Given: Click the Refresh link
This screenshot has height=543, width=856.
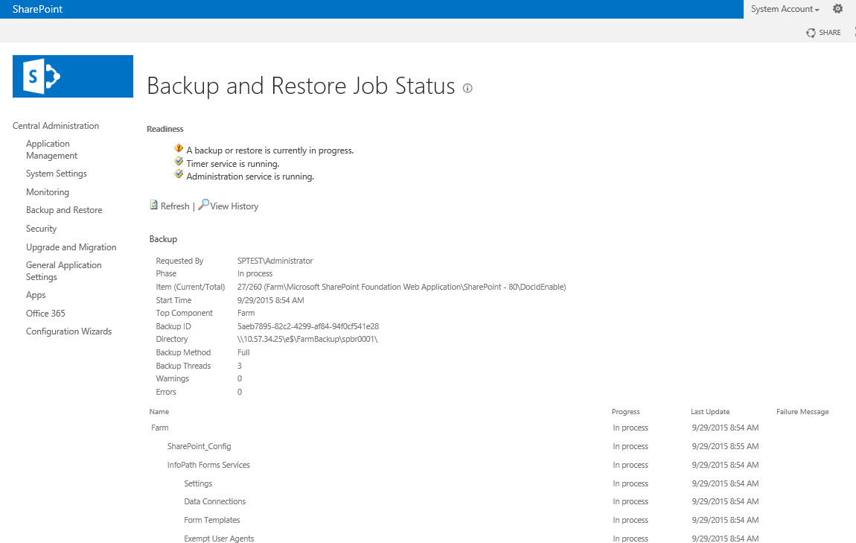Looking at the screenshot, I should coord(175,206).
